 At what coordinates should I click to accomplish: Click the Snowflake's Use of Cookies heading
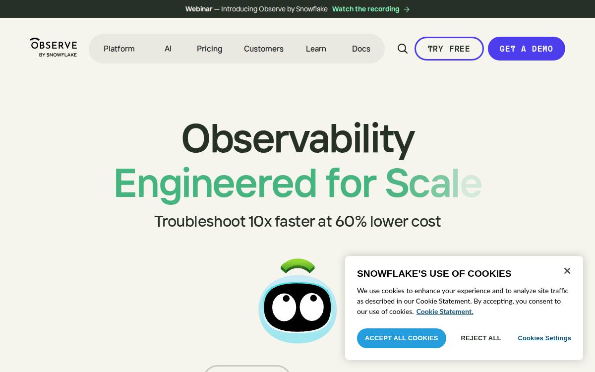click(x=434, y=274)
